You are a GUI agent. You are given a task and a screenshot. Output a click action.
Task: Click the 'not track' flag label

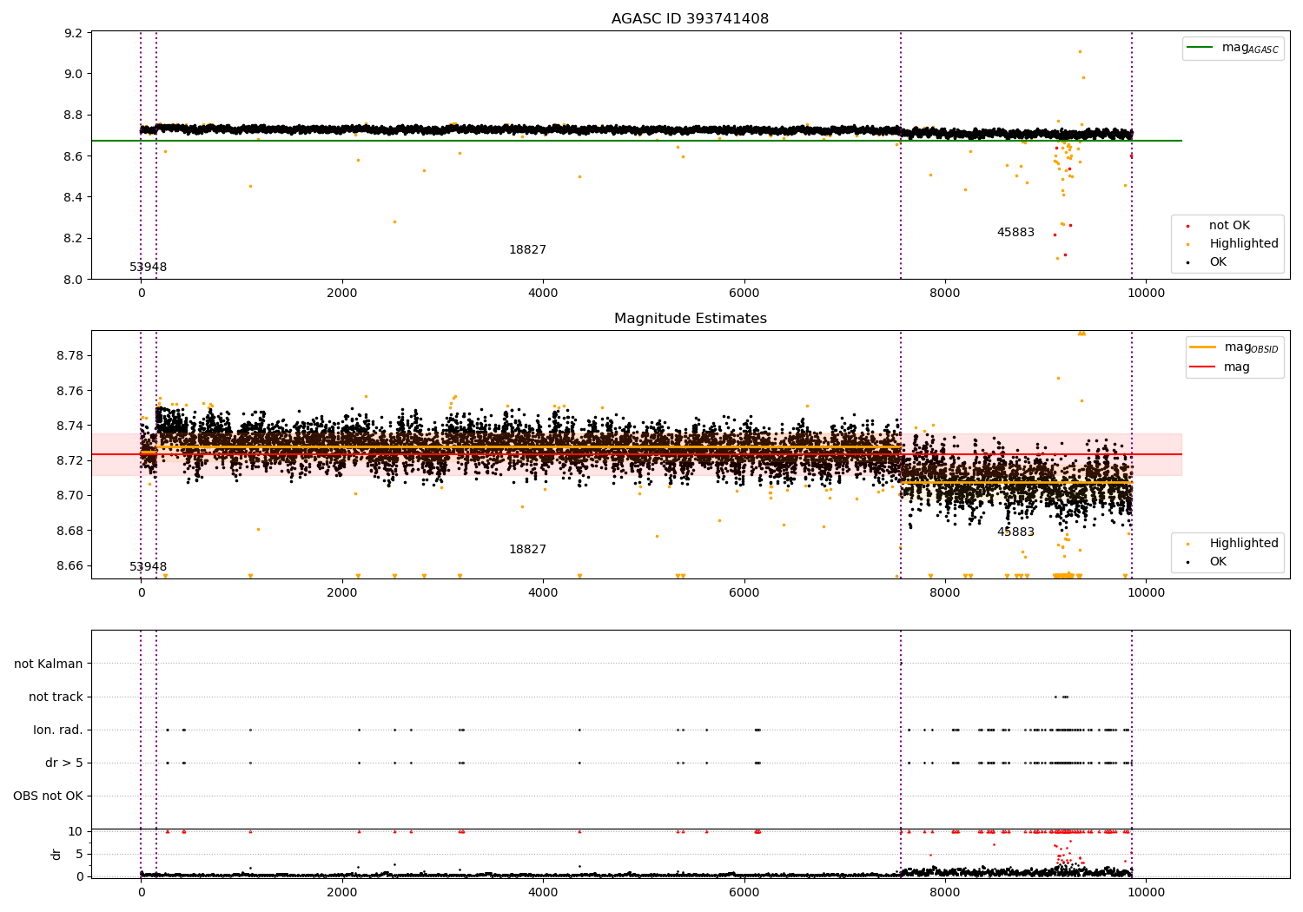coord(56,697)
